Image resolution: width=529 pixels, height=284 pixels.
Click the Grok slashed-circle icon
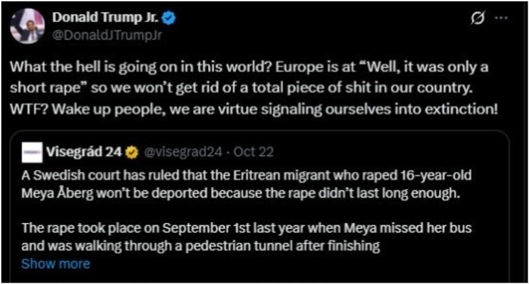pyautogui.click(x=477, y=19)
